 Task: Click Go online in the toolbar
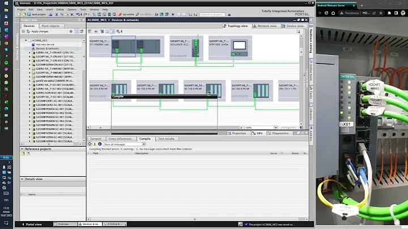pyautogui.click(x=126, y=15)
